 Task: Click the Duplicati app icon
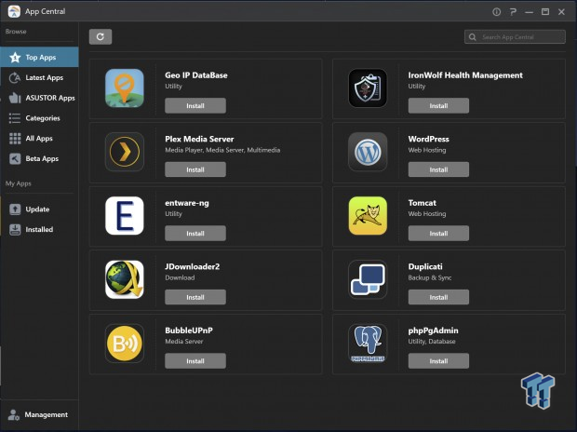point(368,279)
